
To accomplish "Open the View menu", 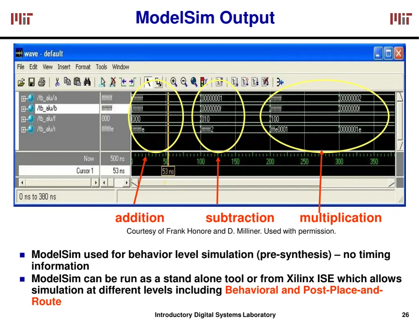I will click(47, 67).
